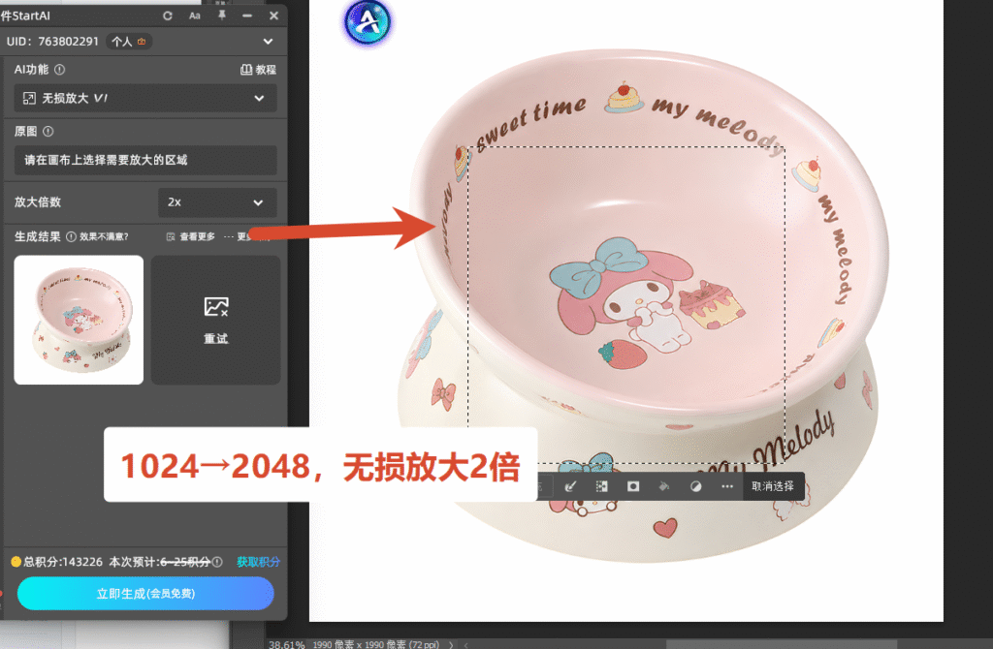
Task: Click the 立即生成(会员免费) button
Action: 145,594
